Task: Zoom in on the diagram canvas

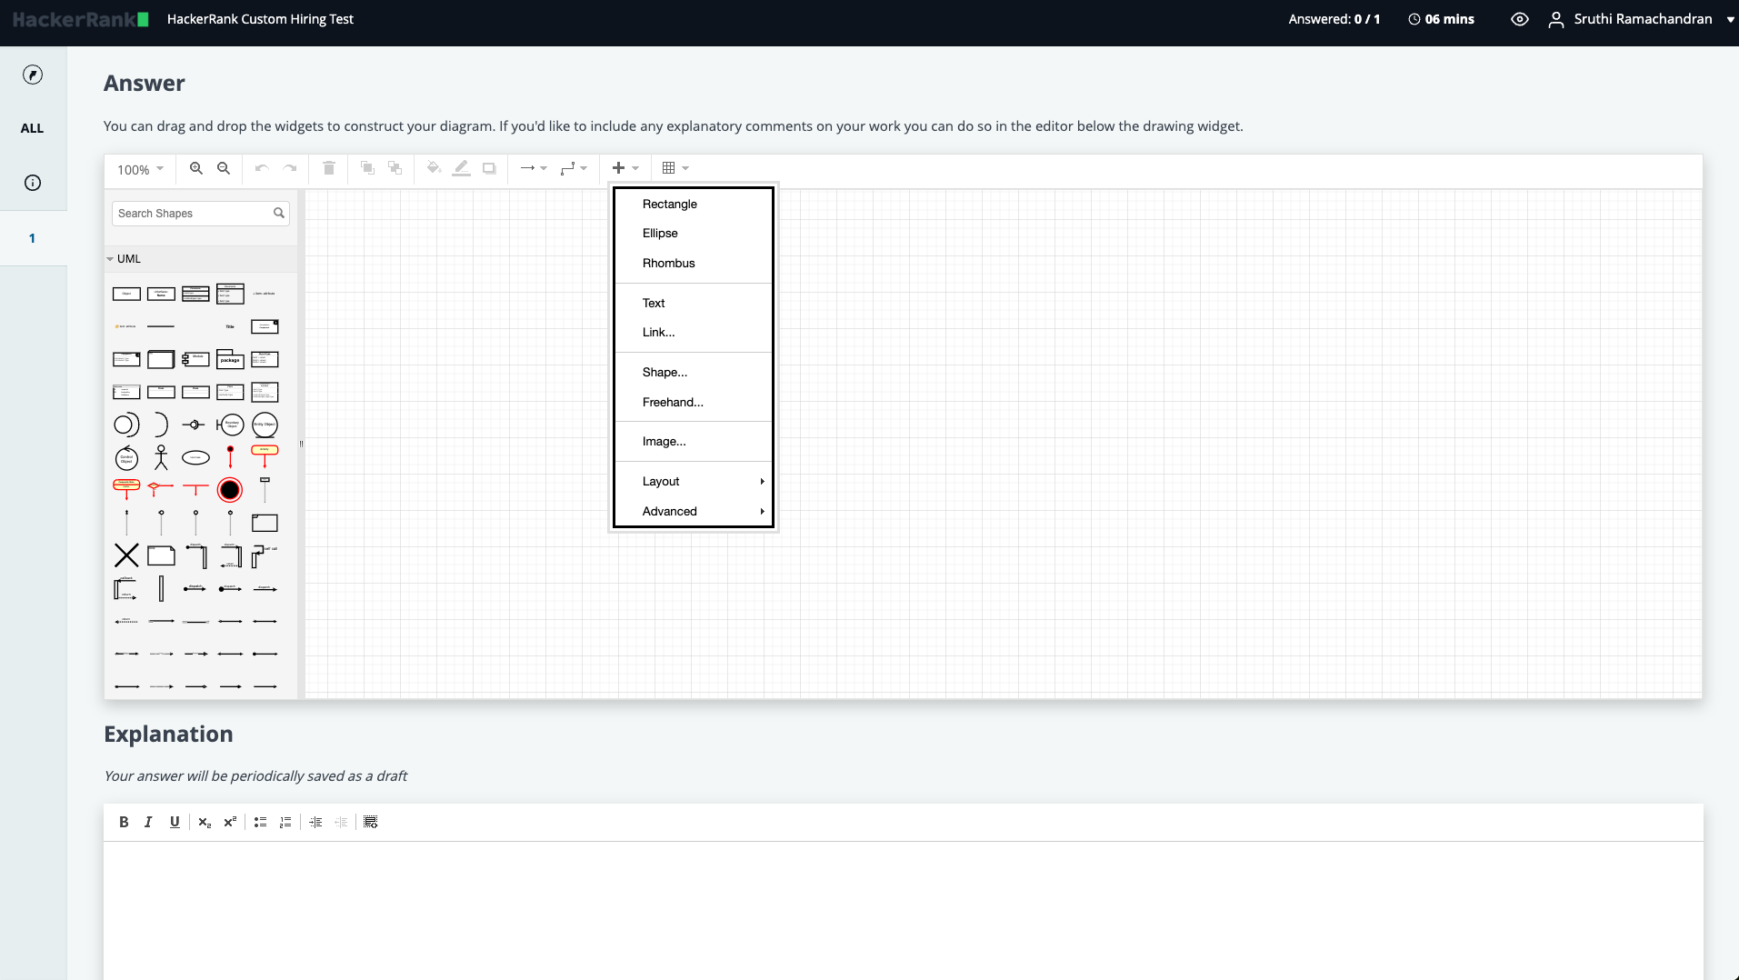Action: click(196, 168)
